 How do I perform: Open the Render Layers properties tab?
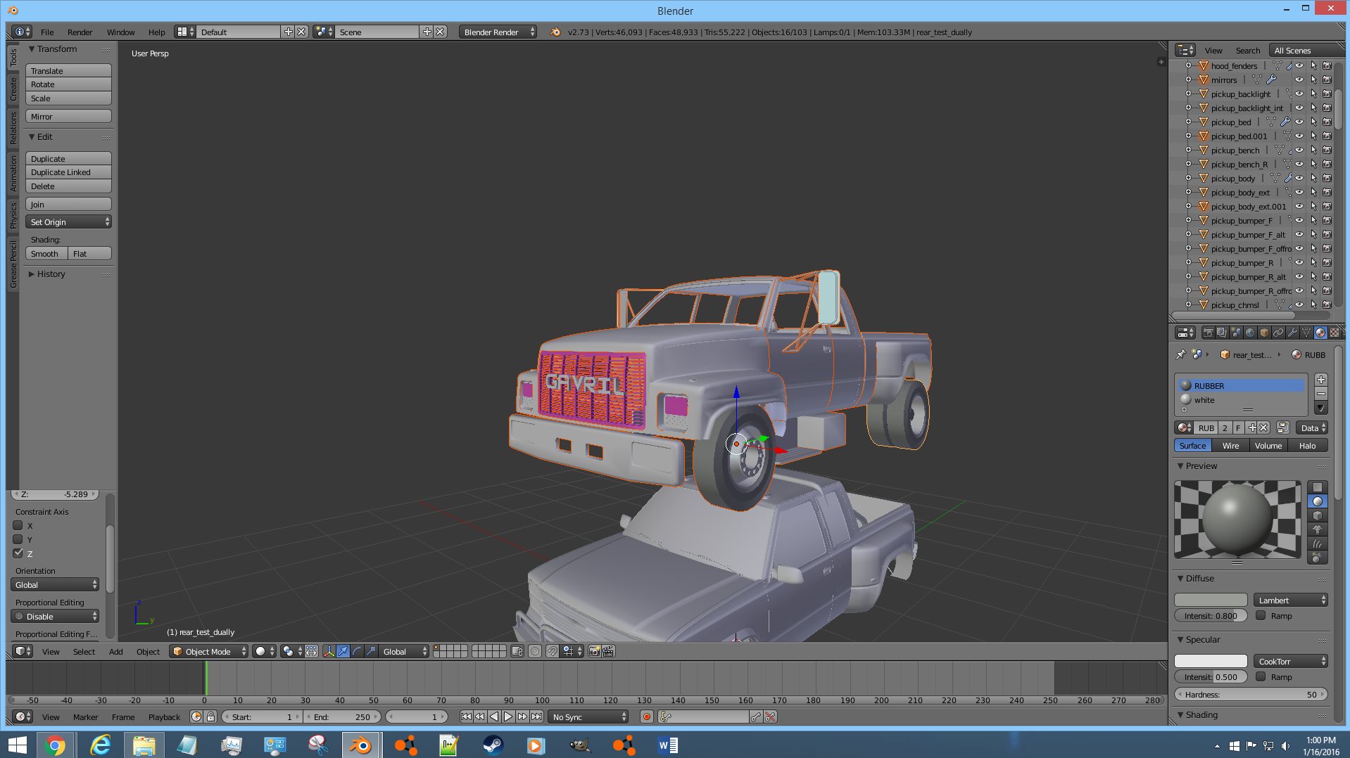pos(1222,333)
